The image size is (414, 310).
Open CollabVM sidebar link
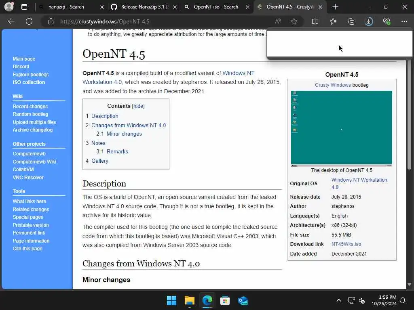pyautogui.click(x=23, y=170)
